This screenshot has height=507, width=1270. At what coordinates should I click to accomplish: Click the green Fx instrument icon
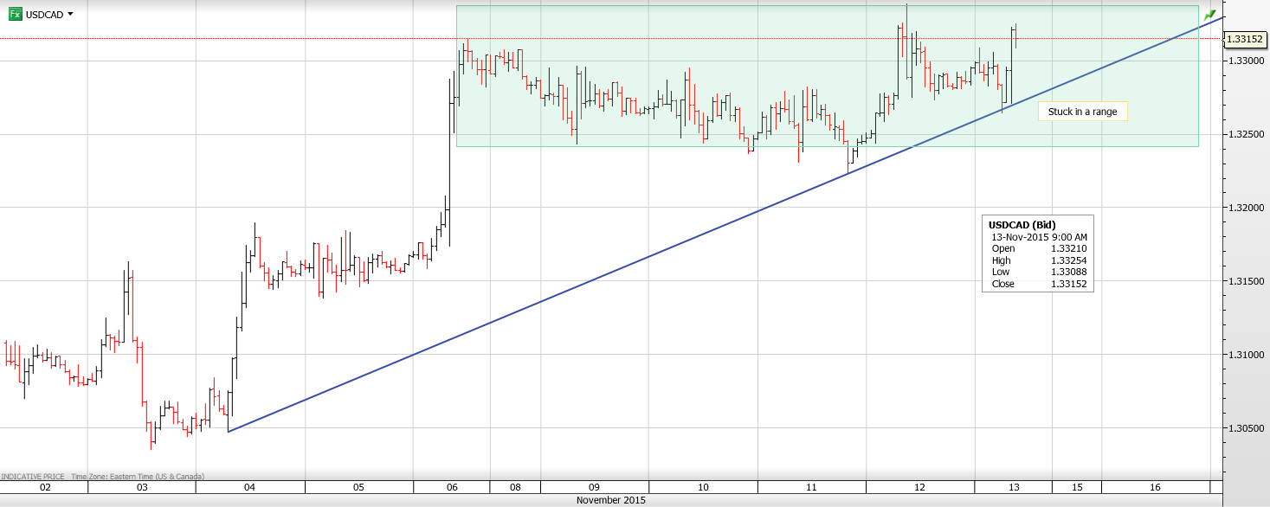(15, 14)
